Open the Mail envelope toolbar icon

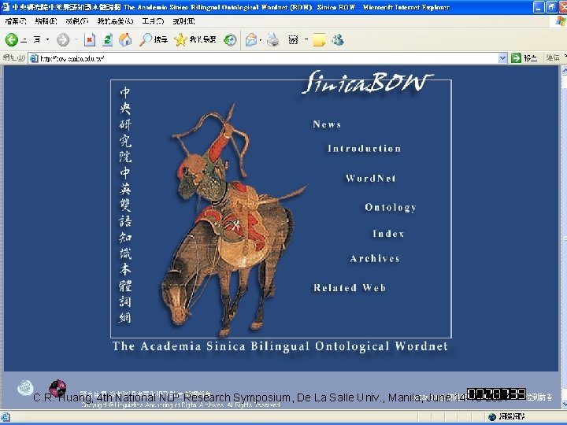coord(251,39)
